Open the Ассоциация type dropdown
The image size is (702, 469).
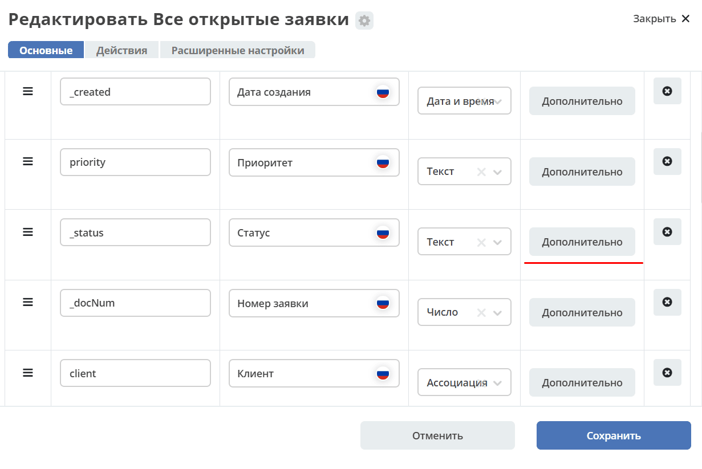tap(497, 384)
